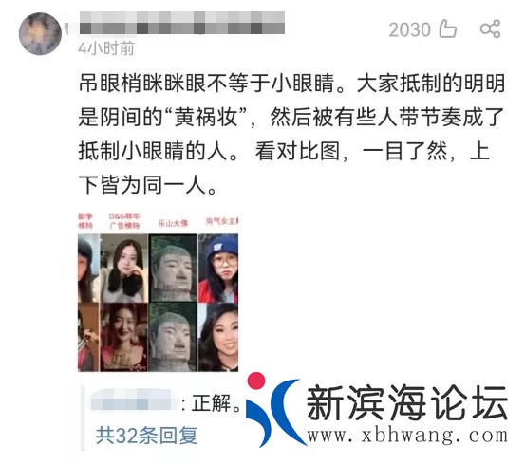The height and width of the screenshot is (465, 525).
Task: Open the share icon on the comment
Action: (490, 28)
